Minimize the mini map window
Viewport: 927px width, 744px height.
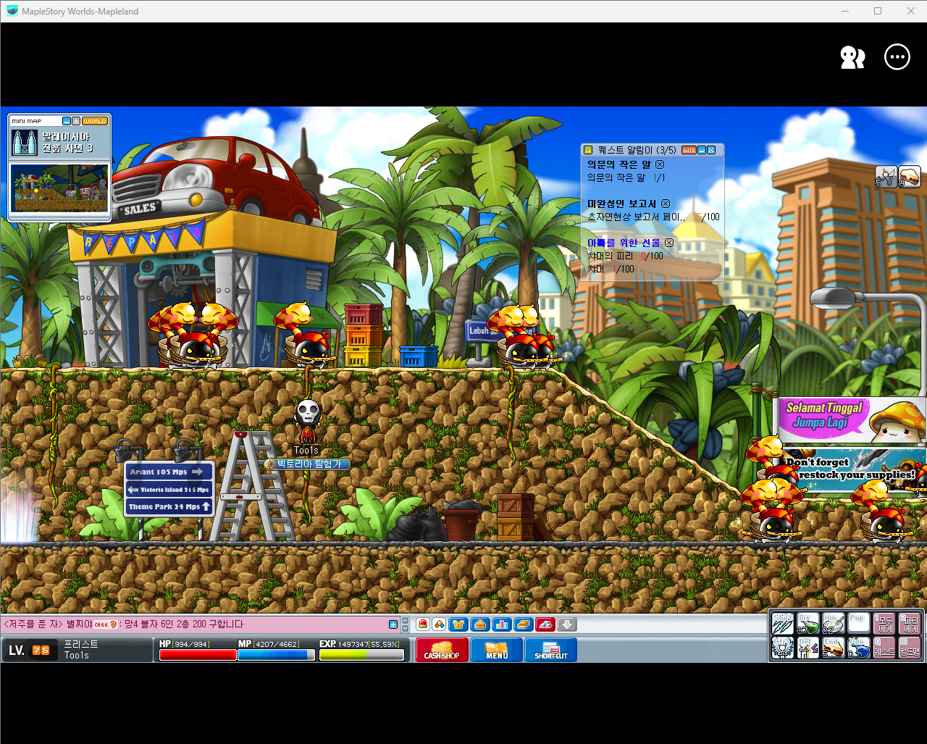[67, 121]
